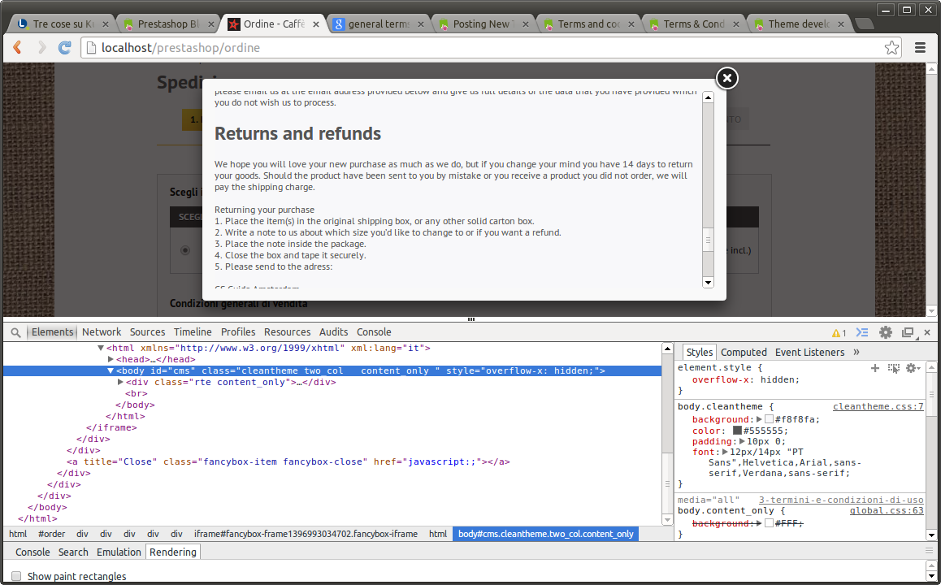
Task: Click the 'overflow-x: hidden;' element style declaration
Action: tap(746, 379)
